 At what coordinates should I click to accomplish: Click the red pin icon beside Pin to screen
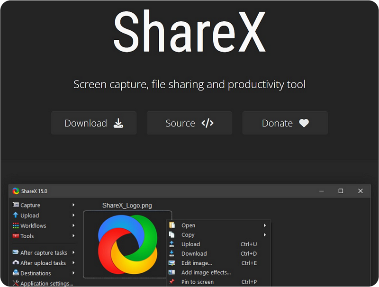pyautogui.click(x=171, y=281)
